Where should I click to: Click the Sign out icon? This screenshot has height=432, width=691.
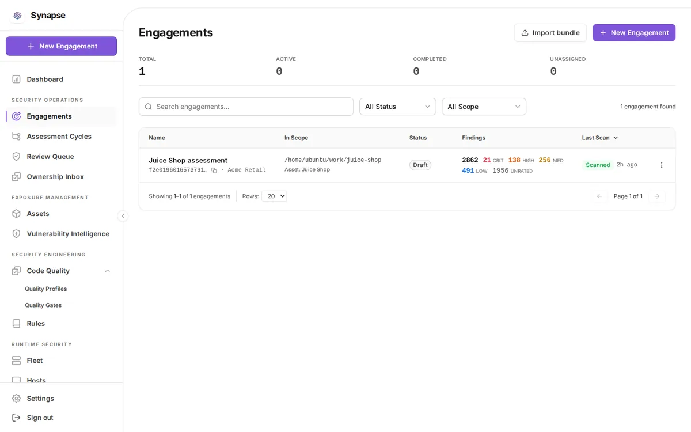pos(16,418)
